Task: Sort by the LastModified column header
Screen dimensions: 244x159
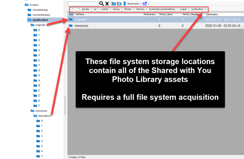Action: (212, 14)
